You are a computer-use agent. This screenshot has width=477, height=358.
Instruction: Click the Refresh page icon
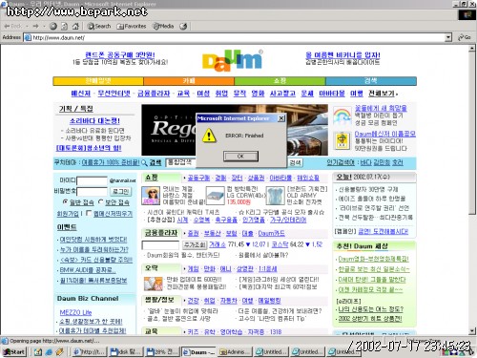pos(64,26)
